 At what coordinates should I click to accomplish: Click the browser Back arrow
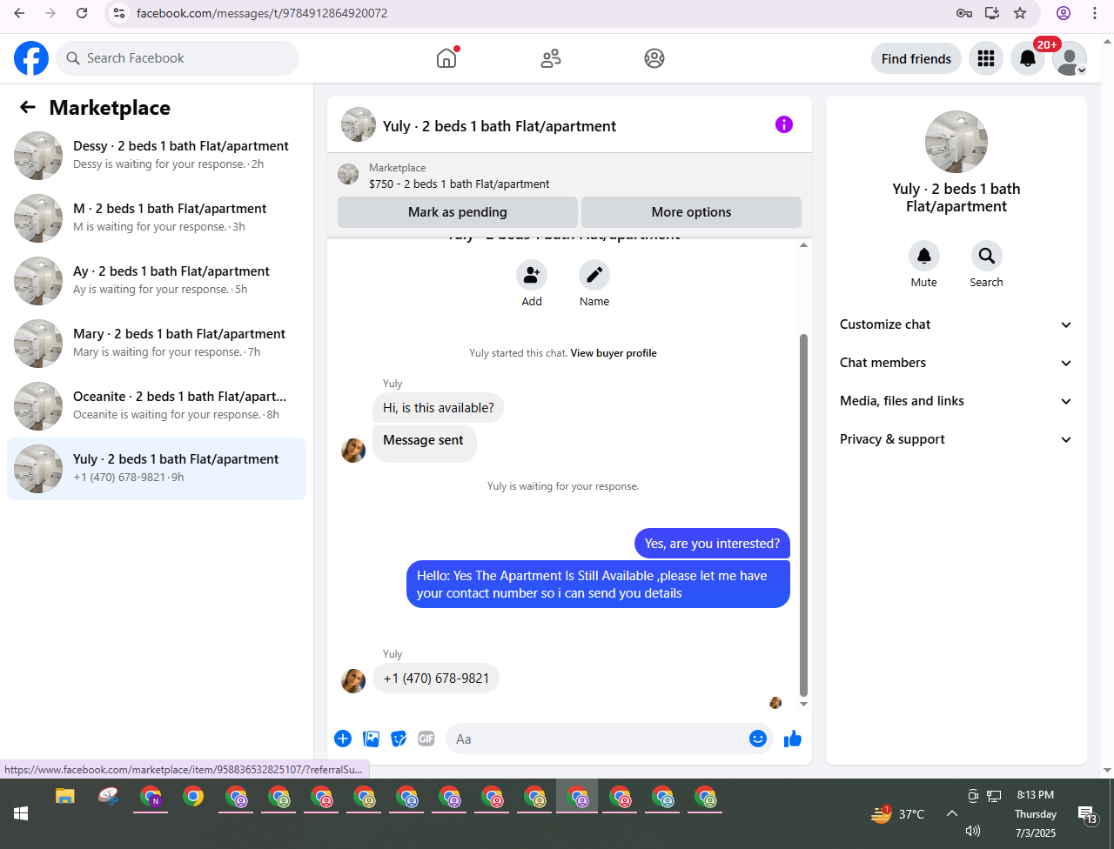19,13
